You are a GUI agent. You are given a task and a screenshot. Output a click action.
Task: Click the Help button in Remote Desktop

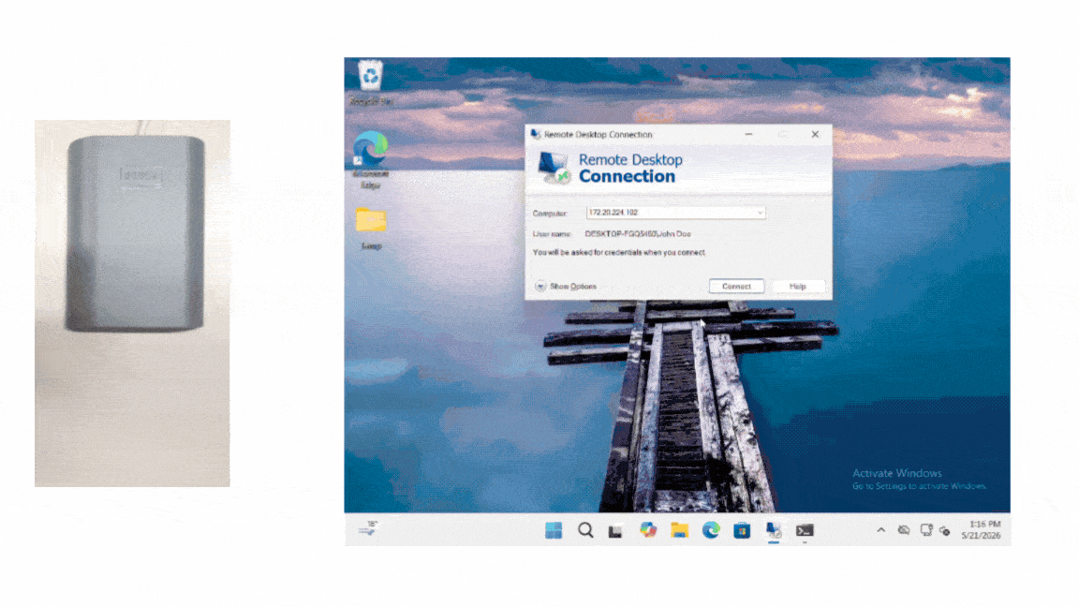click(x=798, y=287)
